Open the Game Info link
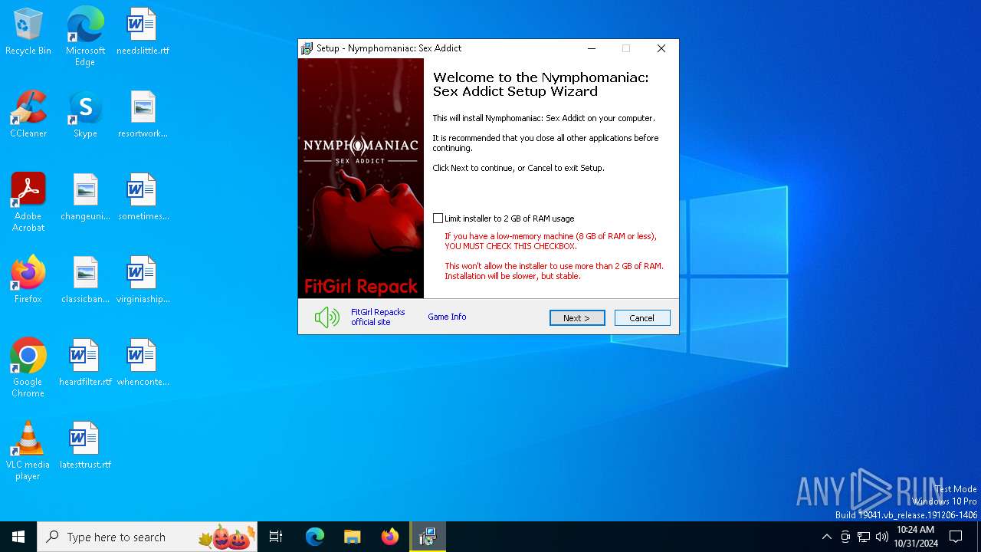 tap(447, 317)
